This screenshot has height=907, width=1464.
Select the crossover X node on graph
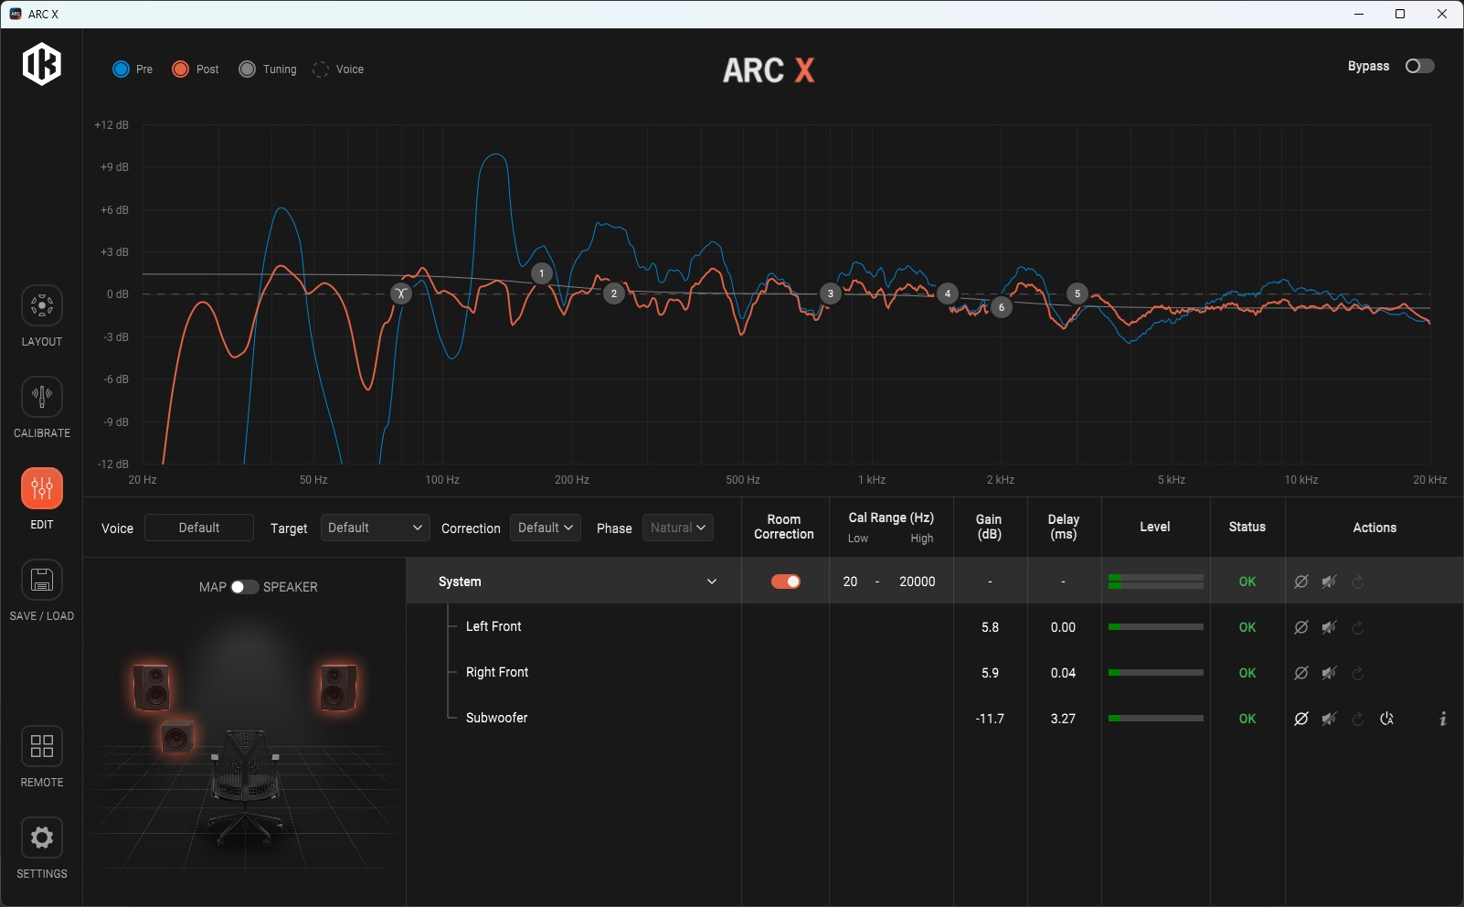pyautogui.click(x=401, y=293)
